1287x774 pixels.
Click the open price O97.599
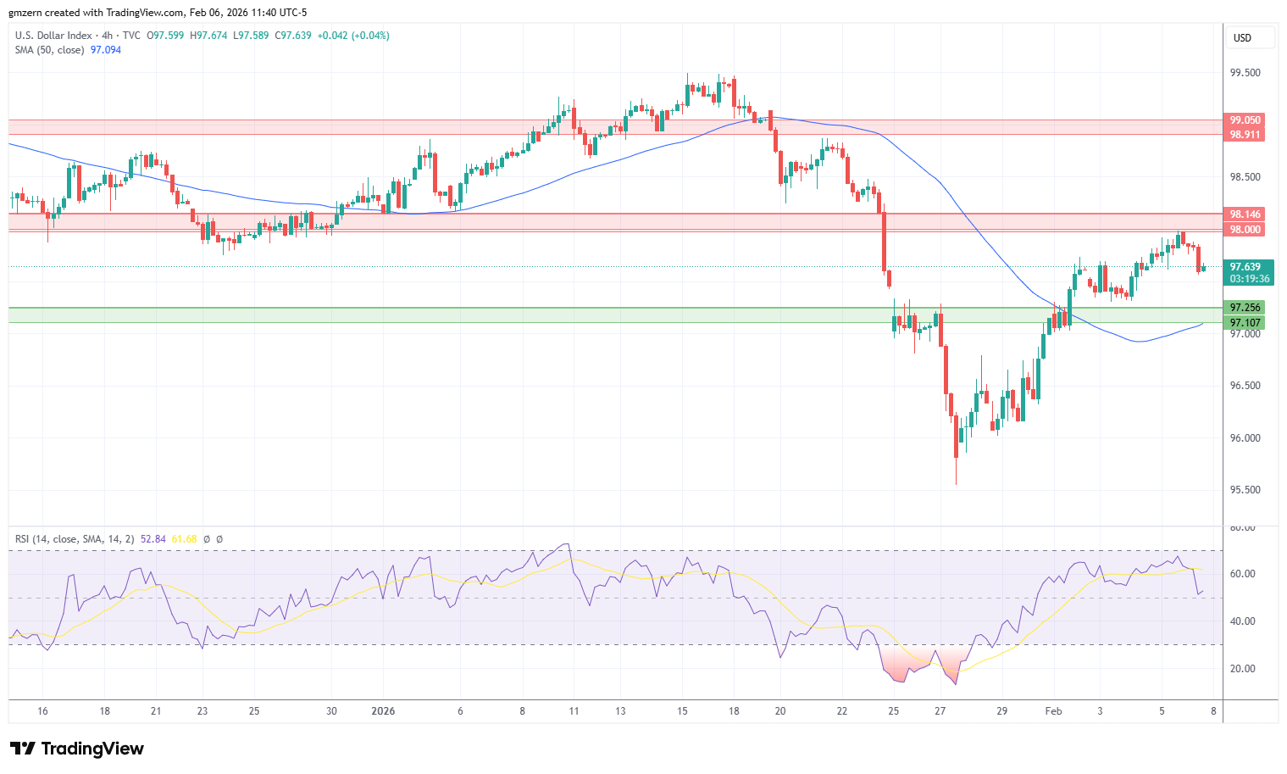click(166, 36)
